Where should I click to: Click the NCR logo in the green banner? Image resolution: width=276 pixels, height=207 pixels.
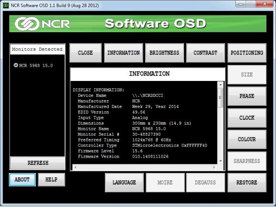(x=43, y=24)
